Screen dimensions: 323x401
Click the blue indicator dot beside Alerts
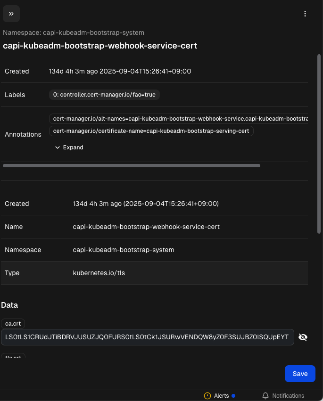click(233, 396)
